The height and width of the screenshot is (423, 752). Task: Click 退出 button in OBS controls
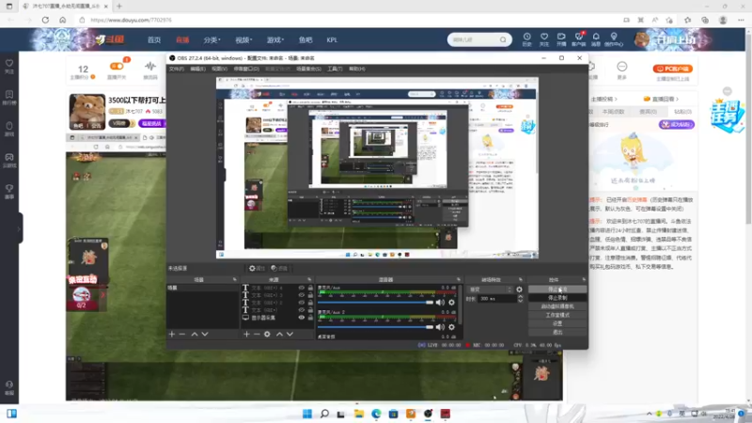[x=557, y=332]
